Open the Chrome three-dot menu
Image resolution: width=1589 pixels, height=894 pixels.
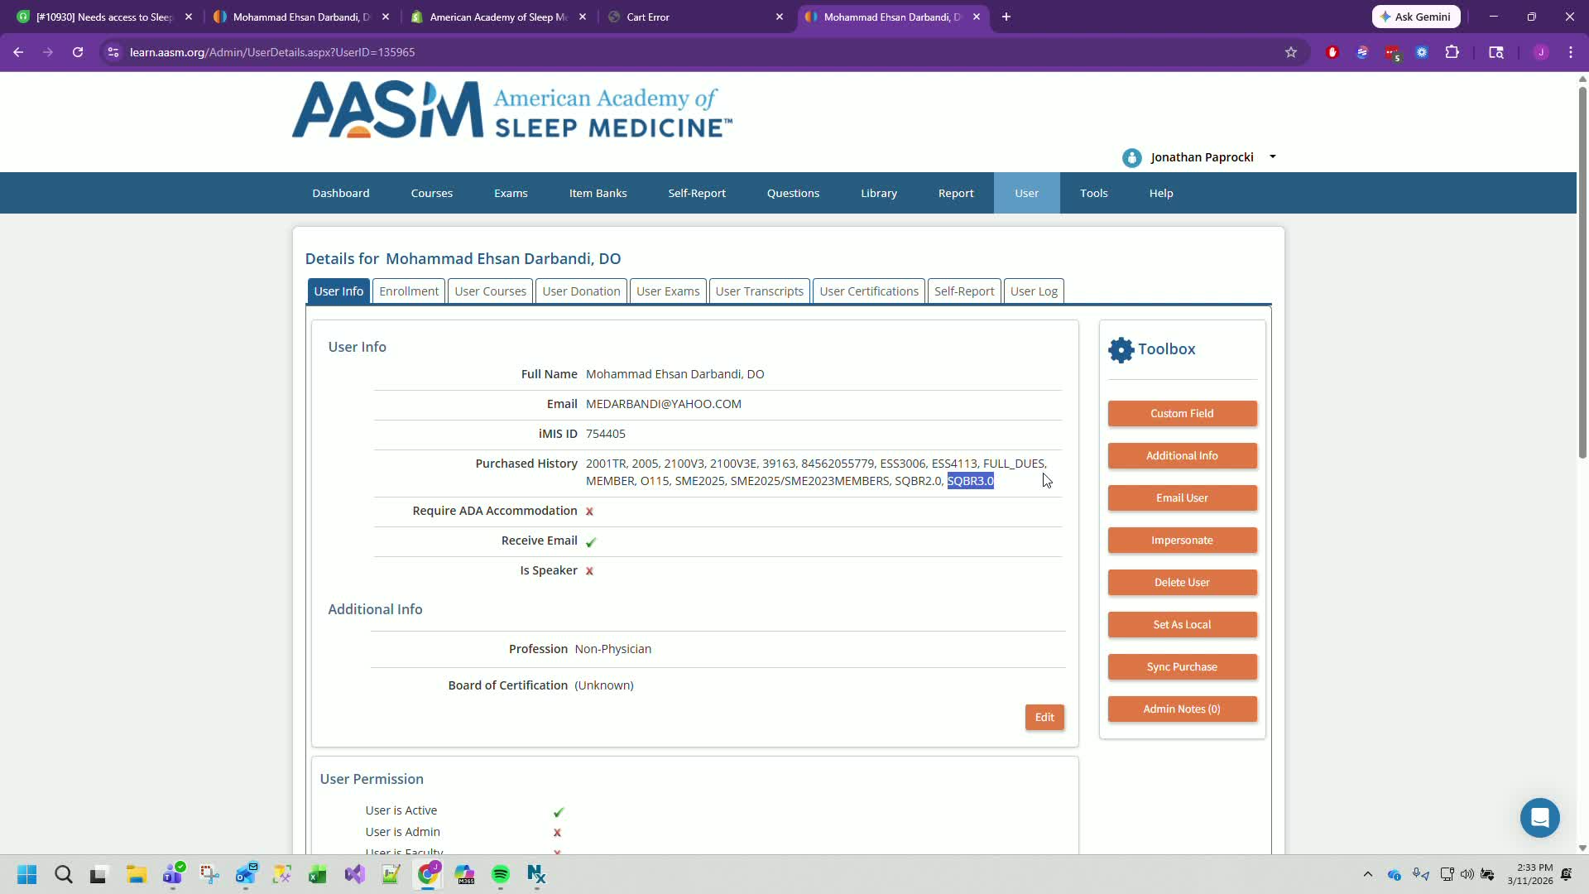point(1570,52)
